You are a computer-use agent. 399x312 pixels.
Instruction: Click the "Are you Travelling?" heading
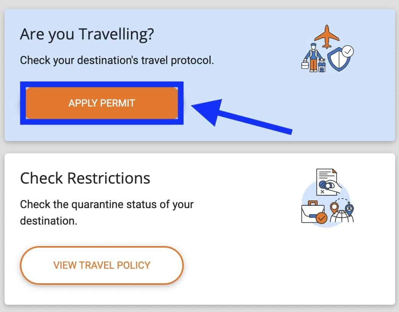(x=87, y=34)
